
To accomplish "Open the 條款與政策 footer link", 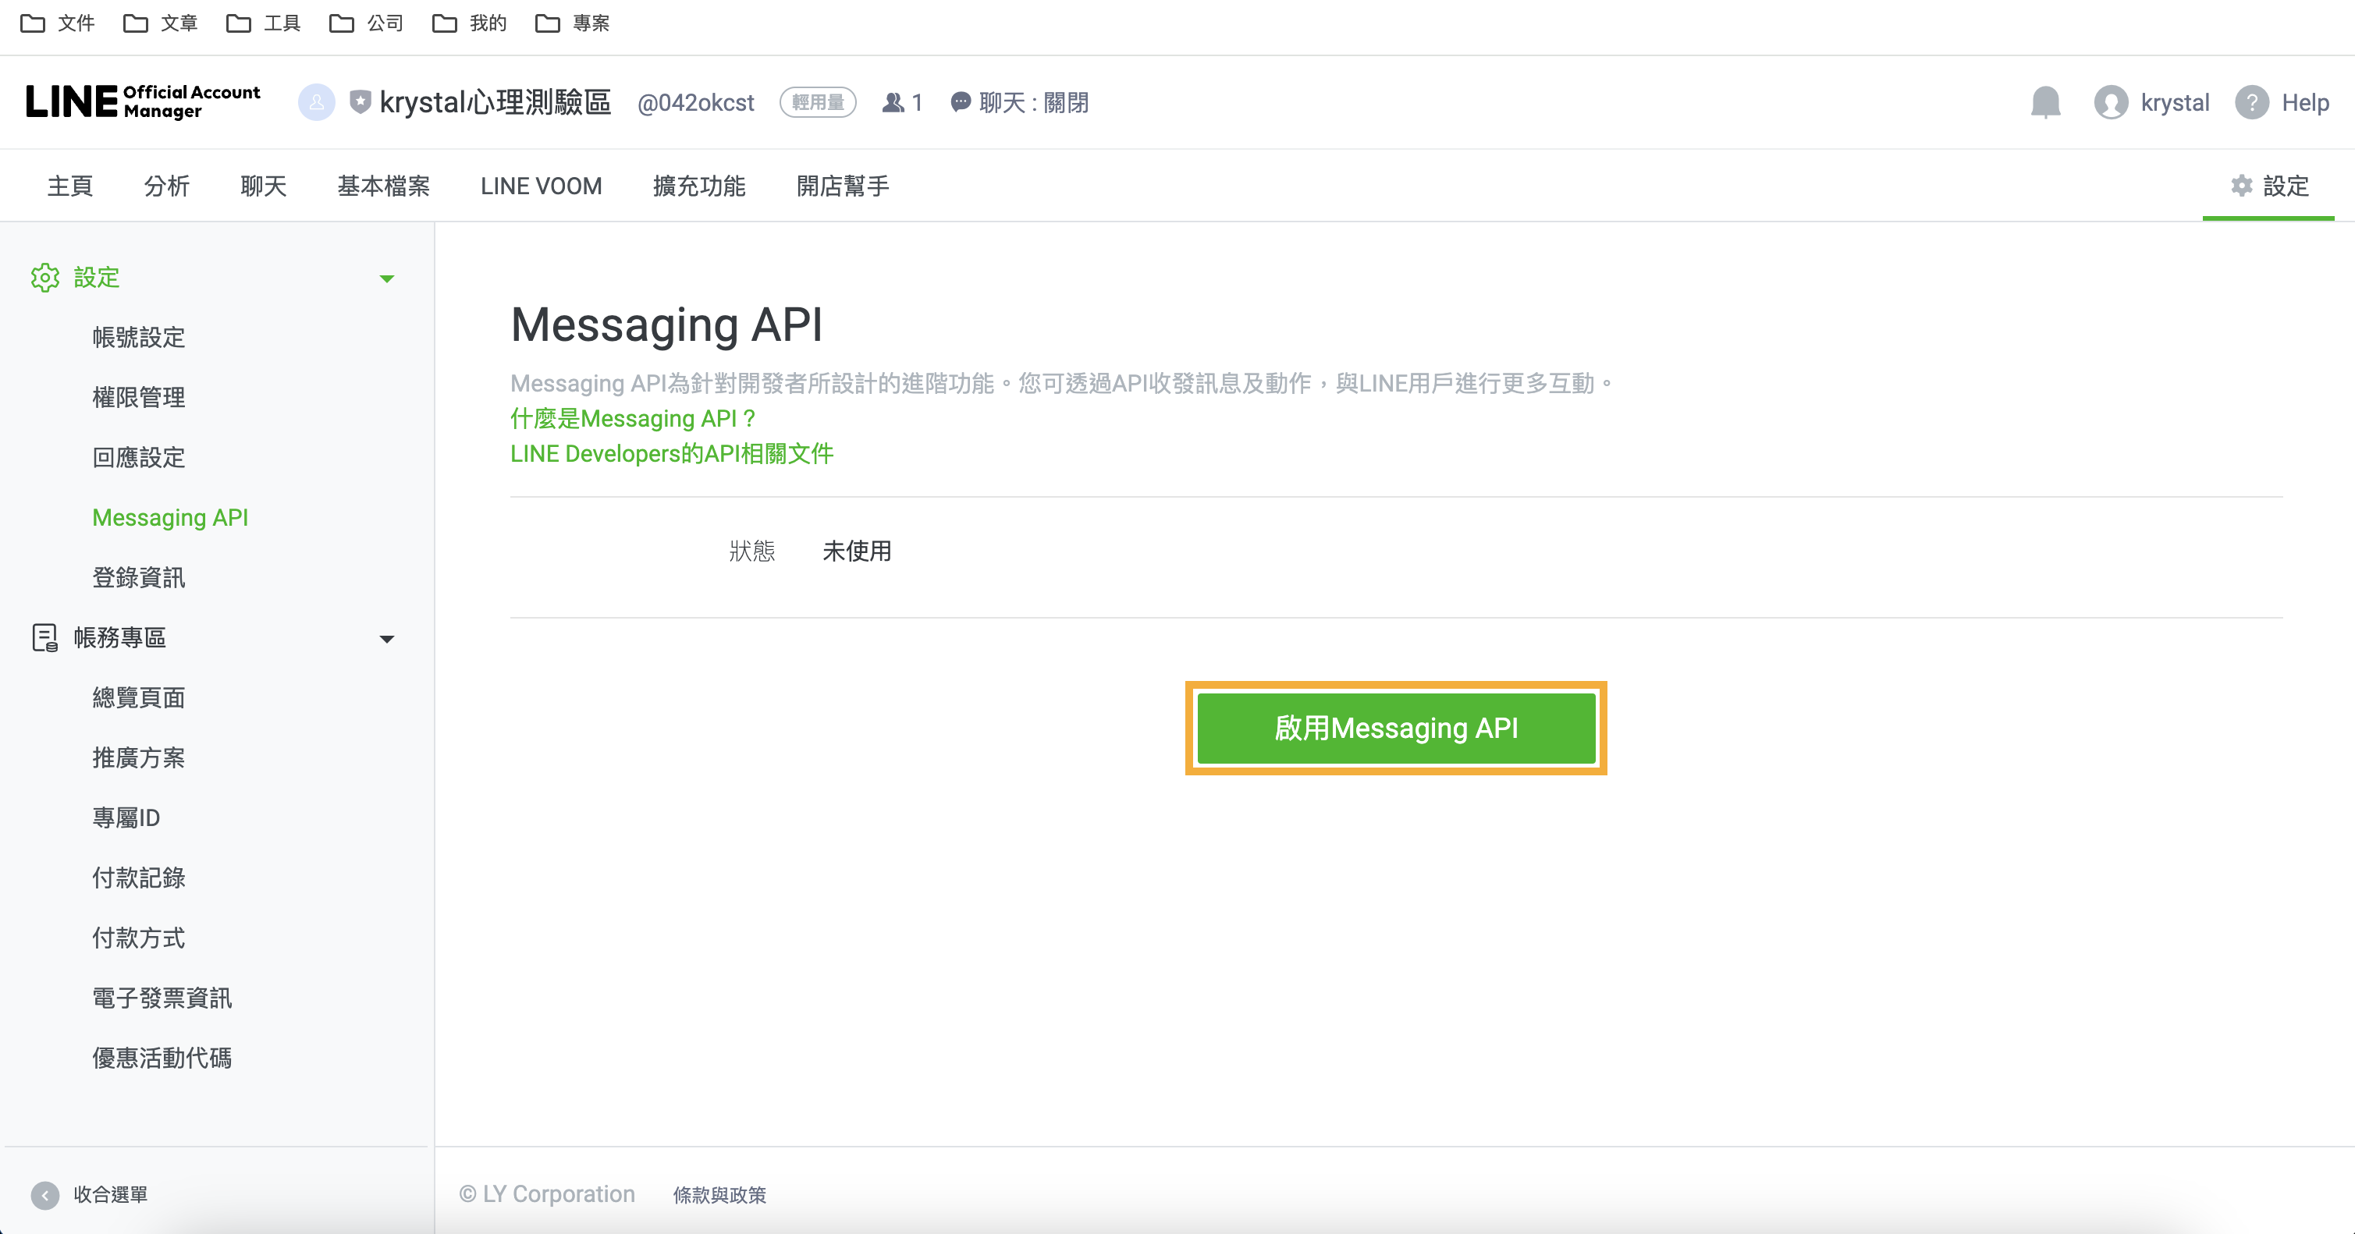I will pyautogui.click(x=719, y=1195).
